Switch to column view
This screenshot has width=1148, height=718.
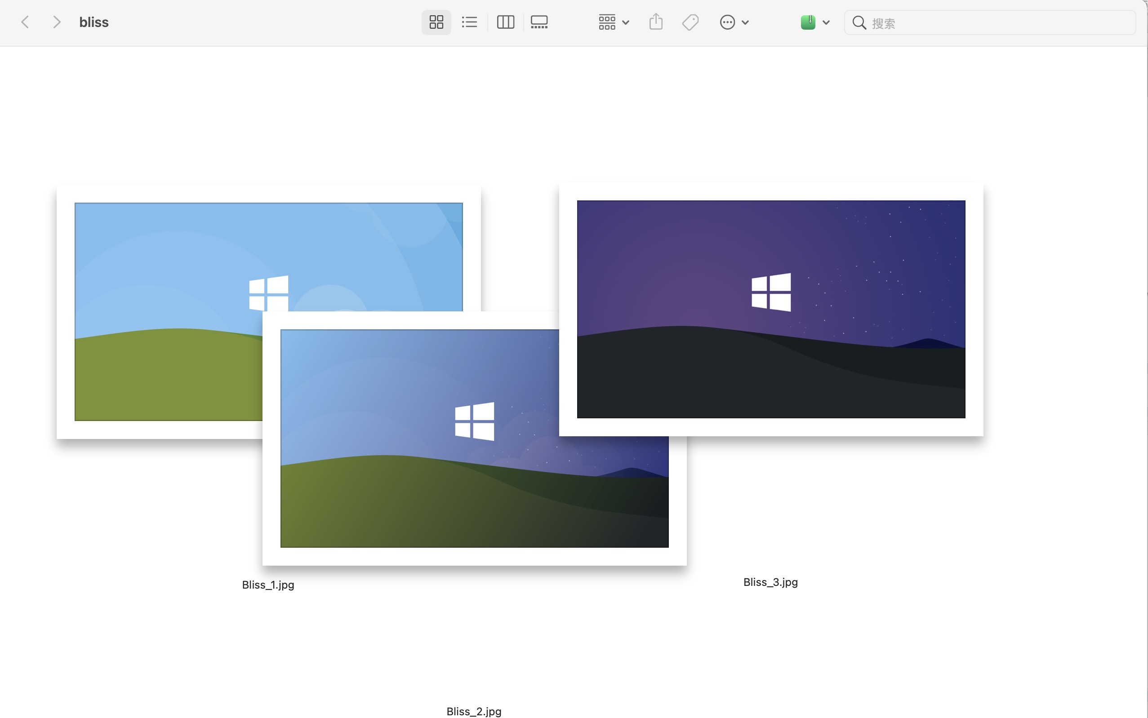pos(505,22)
